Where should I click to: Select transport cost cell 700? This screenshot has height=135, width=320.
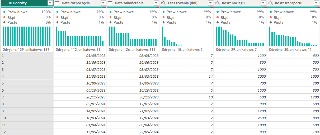293,69
